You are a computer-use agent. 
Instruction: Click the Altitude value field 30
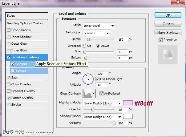(102, 85)
